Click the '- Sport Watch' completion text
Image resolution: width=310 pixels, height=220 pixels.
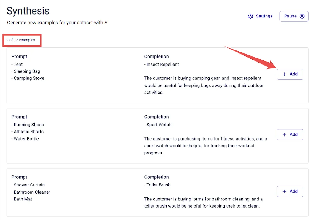click(158, 125)
